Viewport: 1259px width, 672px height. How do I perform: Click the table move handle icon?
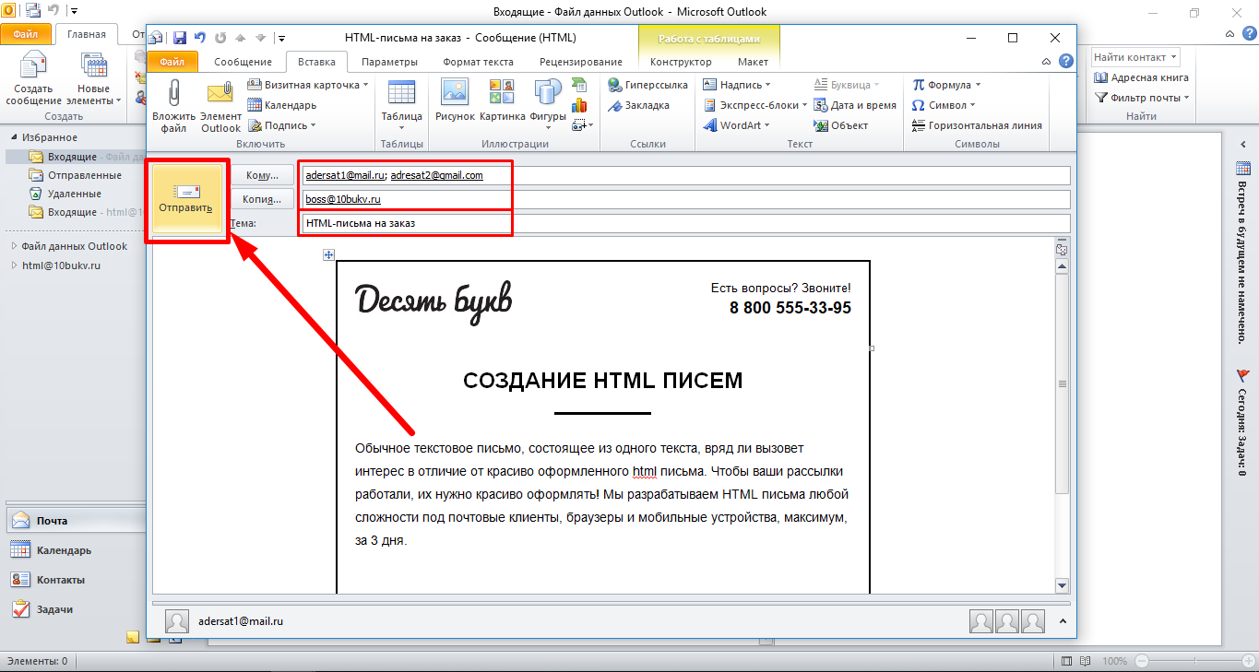point(329,254)
